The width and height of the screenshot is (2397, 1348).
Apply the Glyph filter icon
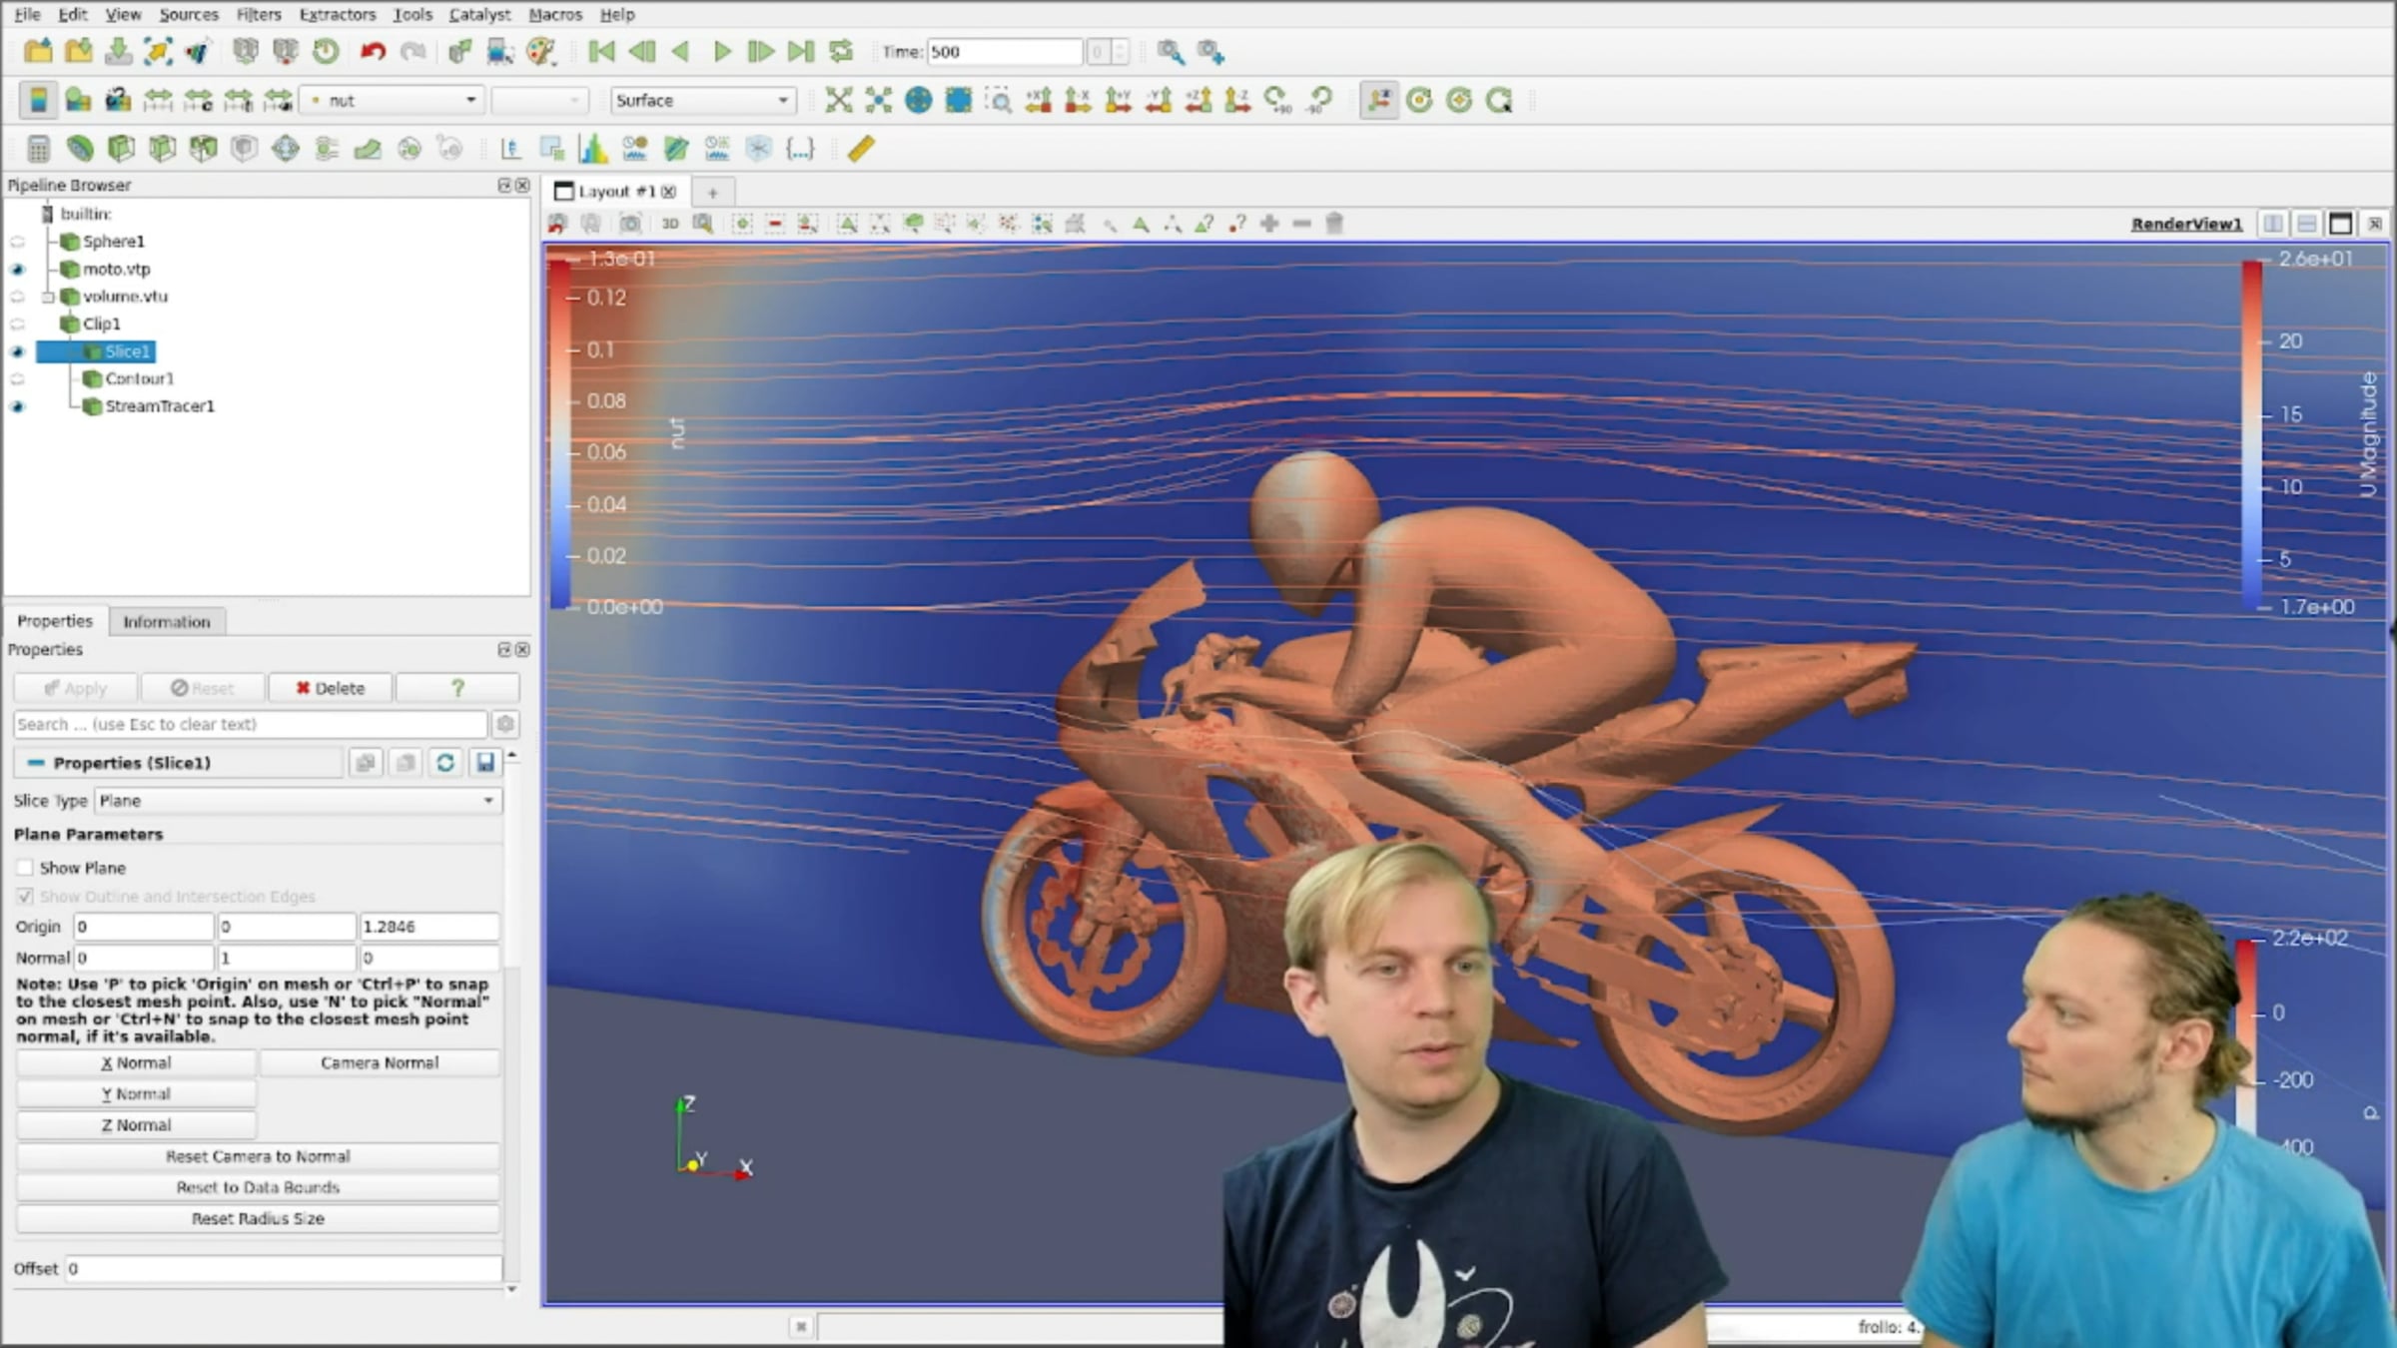click(285, 149)
